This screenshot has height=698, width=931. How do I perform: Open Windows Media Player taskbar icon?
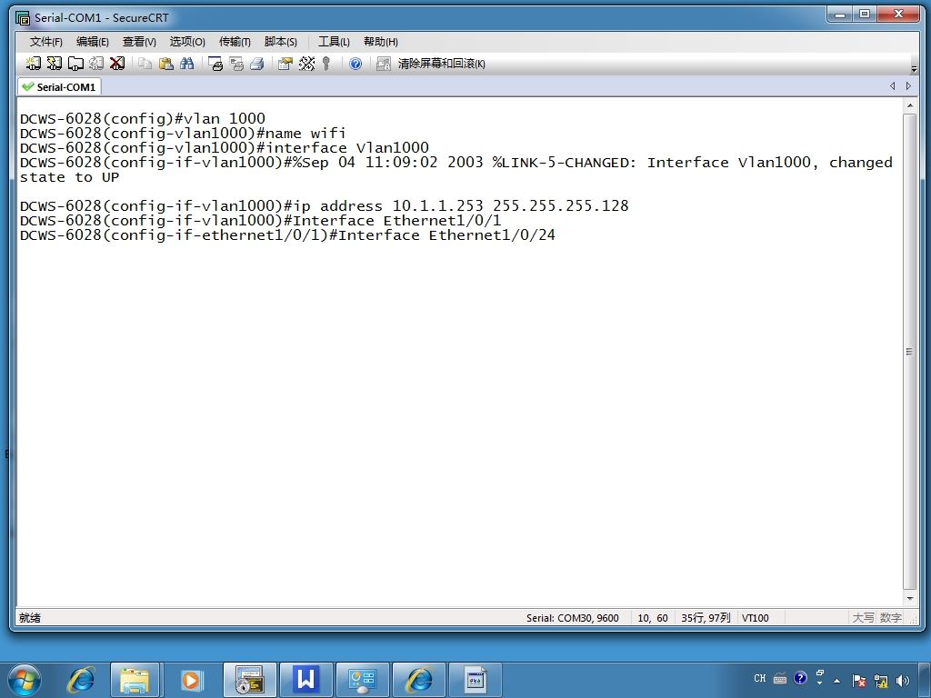tap(191, 680)
